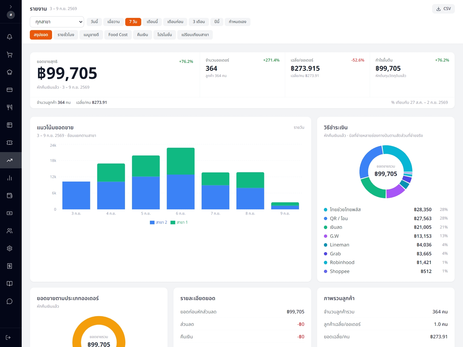Toggle สาขา 2 series in chart legend

coord(158,222)
